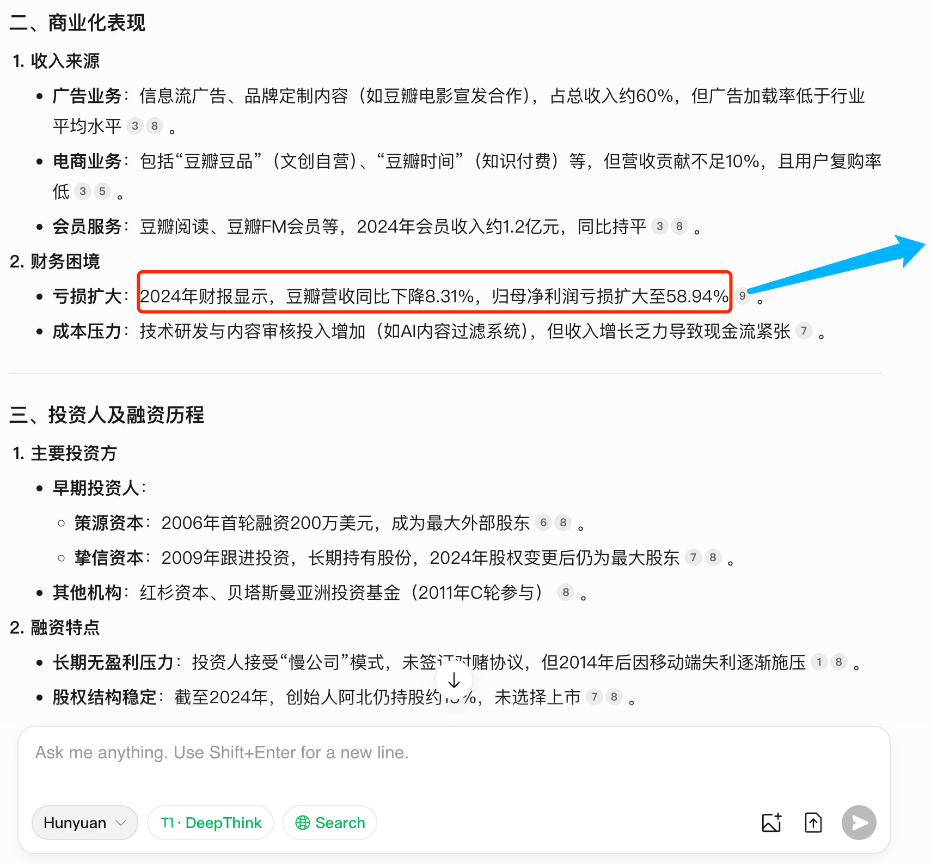Open the Hunyuan model dropdown
The width and height of the screenshot is (931, 864).
pos(84,823)
